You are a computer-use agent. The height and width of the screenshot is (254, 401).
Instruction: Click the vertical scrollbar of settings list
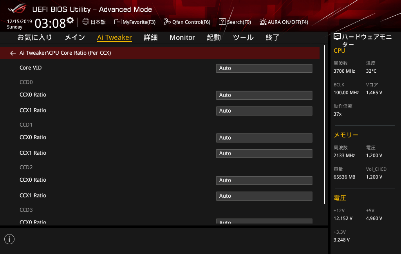pos(324,125)
